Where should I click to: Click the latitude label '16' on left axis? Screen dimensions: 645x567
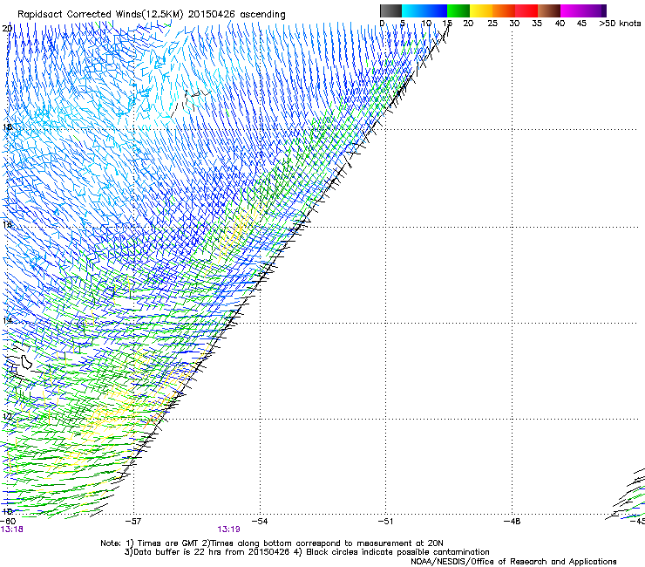(7, 225)
